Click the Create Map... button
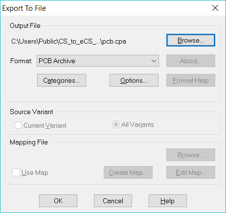The image size is (226, 213). pyautogui.click(x=128, y=172)
